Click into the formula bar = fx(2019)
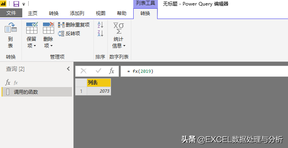 (204, 71)
